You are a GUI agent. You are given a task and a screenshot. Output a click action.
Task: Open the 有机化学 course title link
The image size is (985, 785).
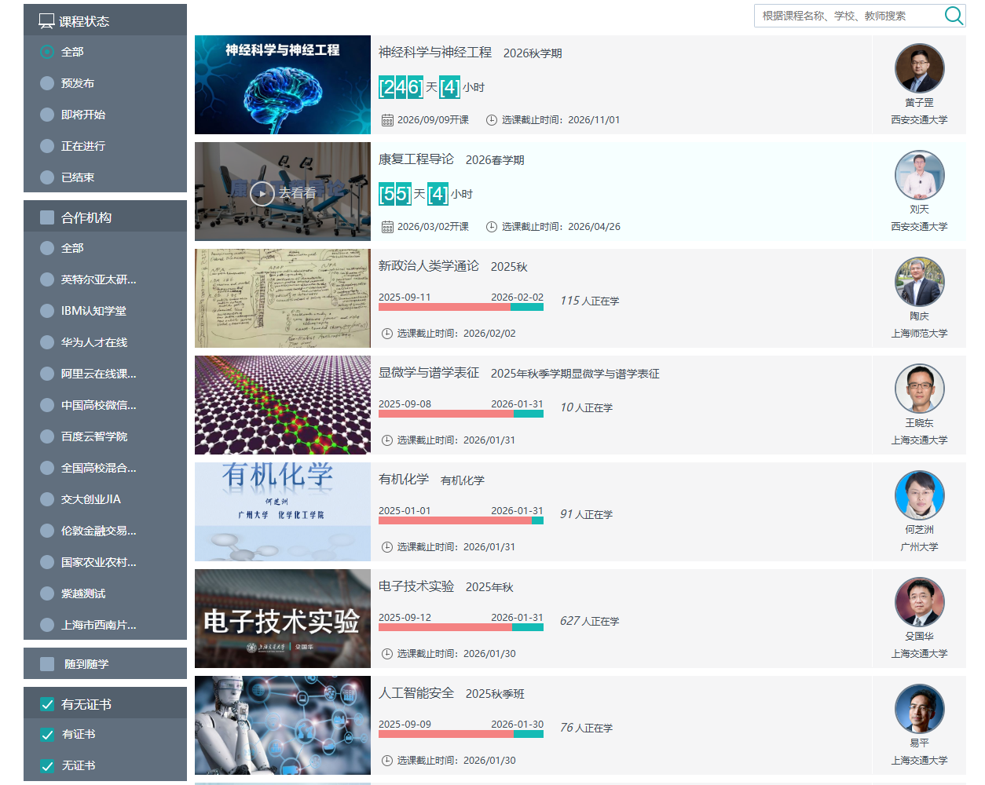(404, 480)
